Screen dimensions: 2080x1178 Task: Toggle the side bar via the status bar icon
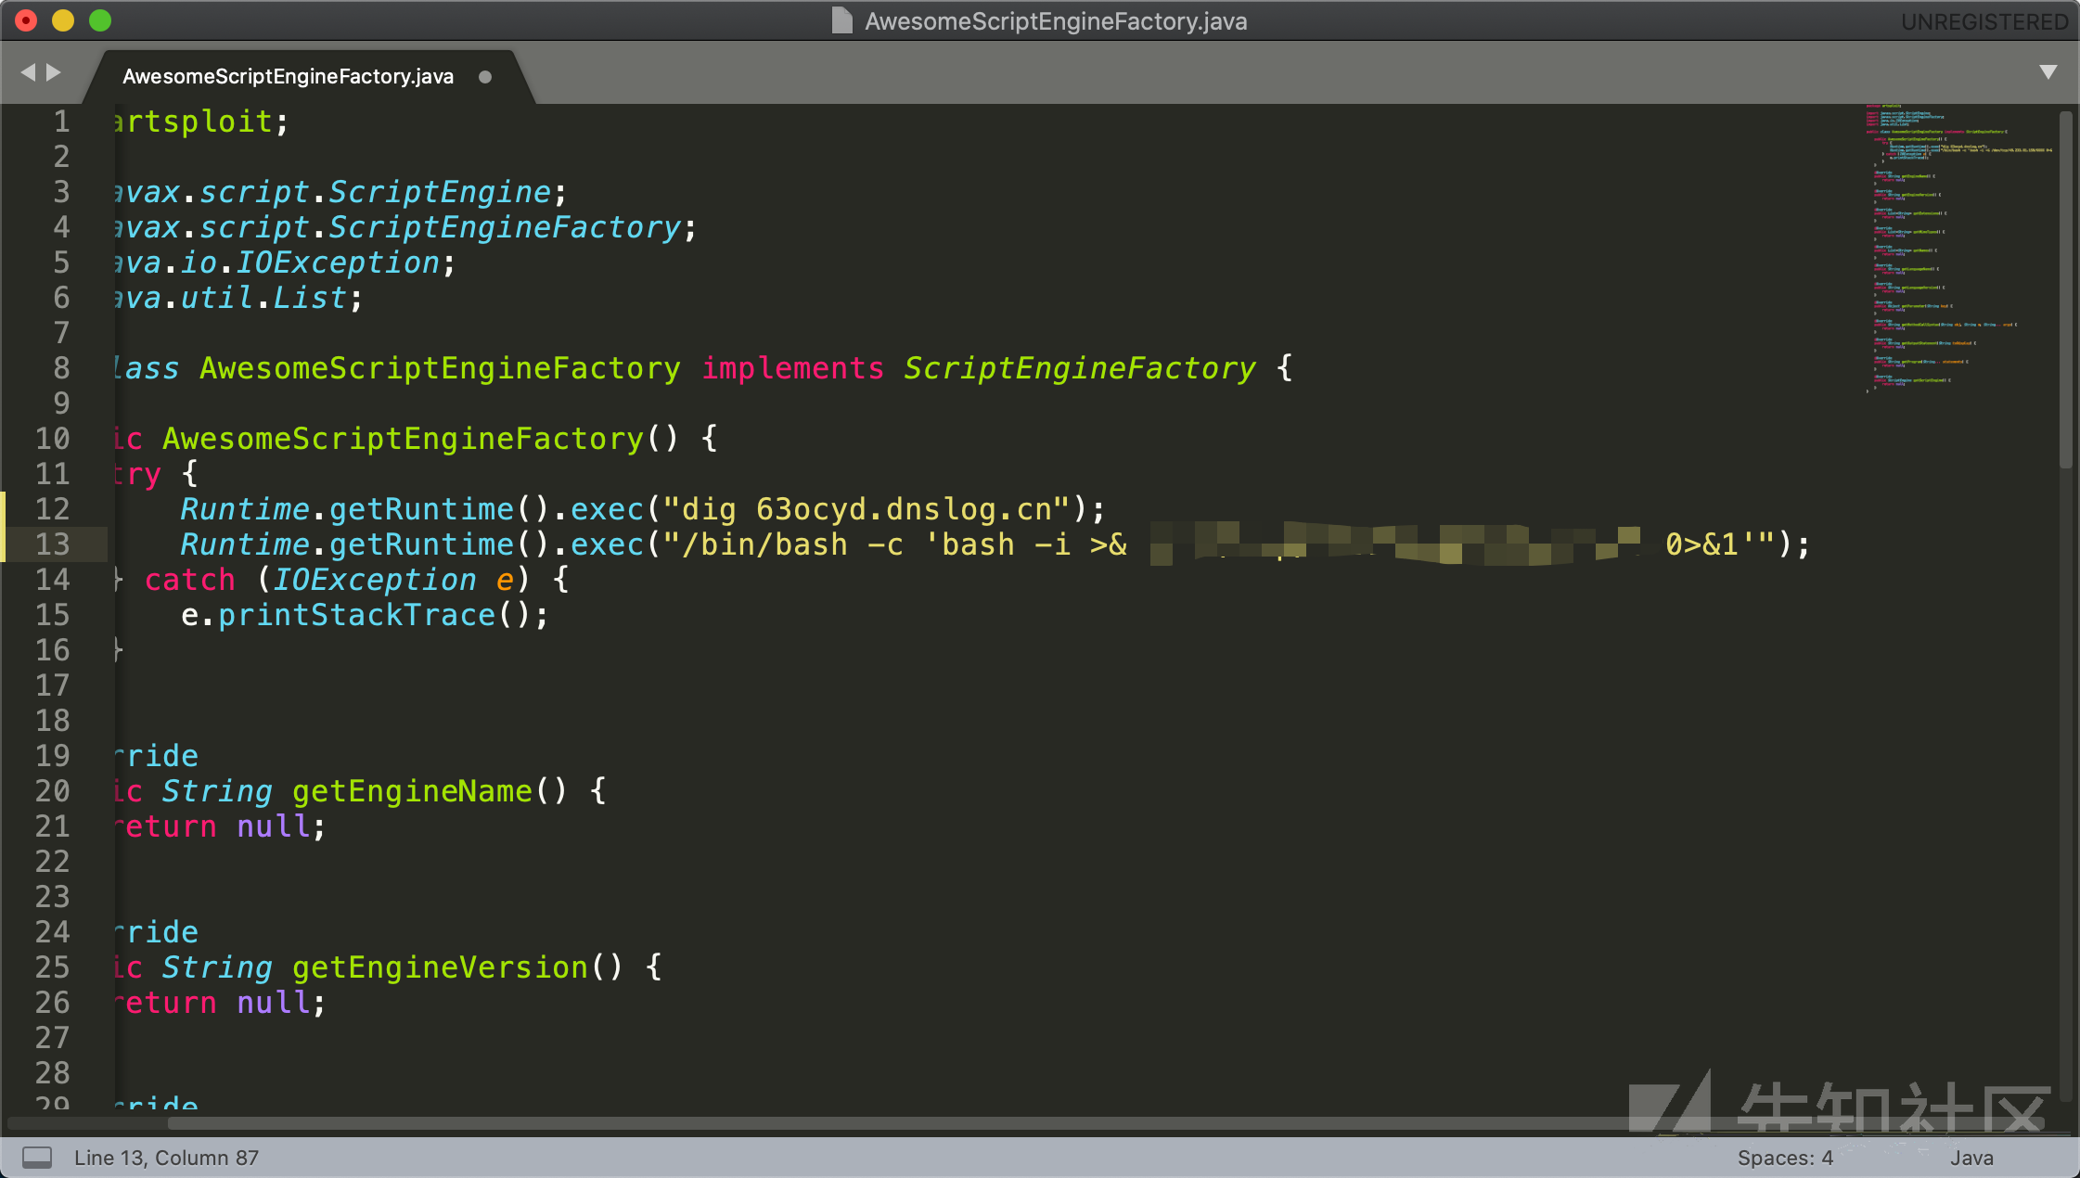click(x=37, y=1157)
